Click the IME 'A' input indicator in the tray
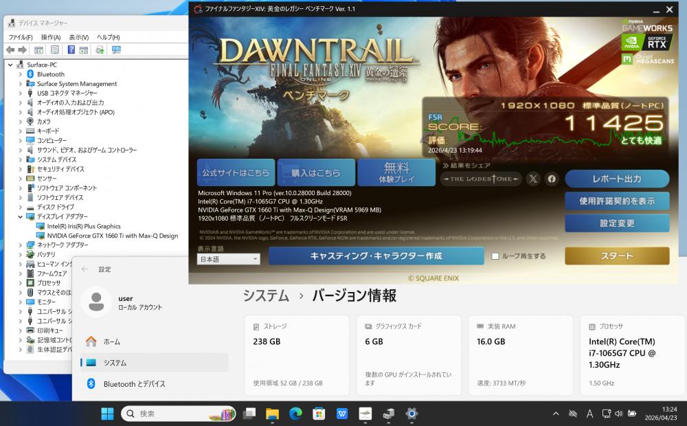Screen dimensions: 687x426 tap(589, 414)
